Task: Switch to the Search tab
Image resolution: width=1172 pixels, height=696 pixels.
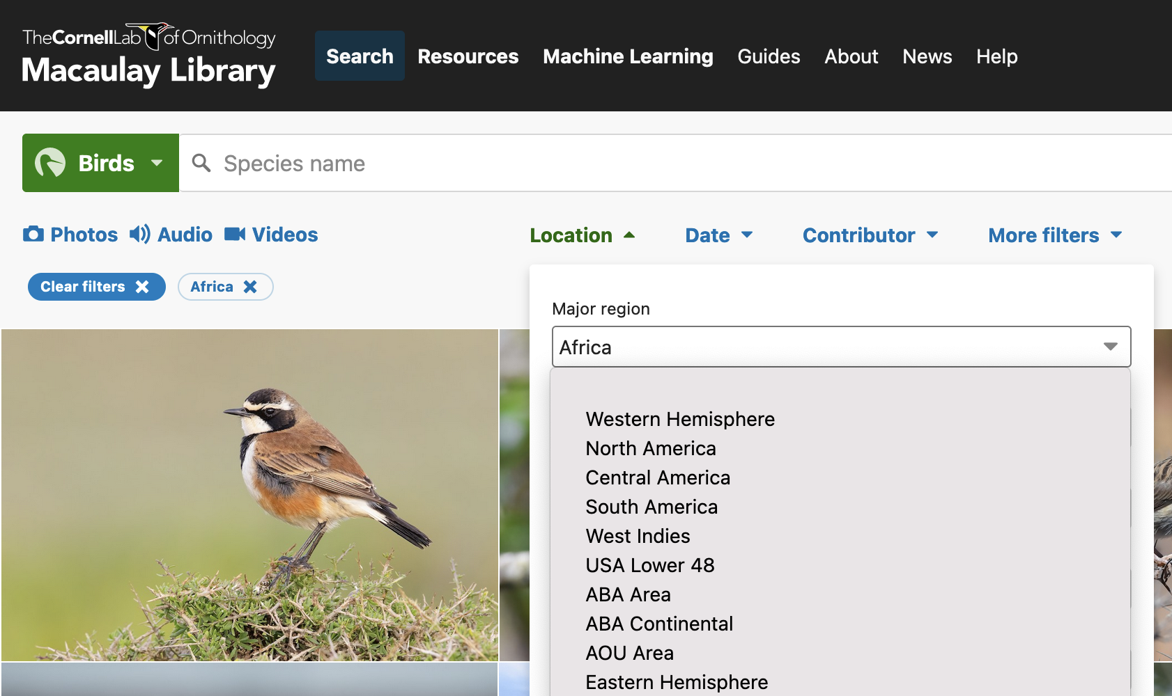Action: coord(360,56)
